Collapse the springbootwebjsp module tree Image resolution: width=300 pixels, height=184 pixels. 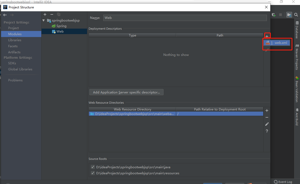point(44,20)
